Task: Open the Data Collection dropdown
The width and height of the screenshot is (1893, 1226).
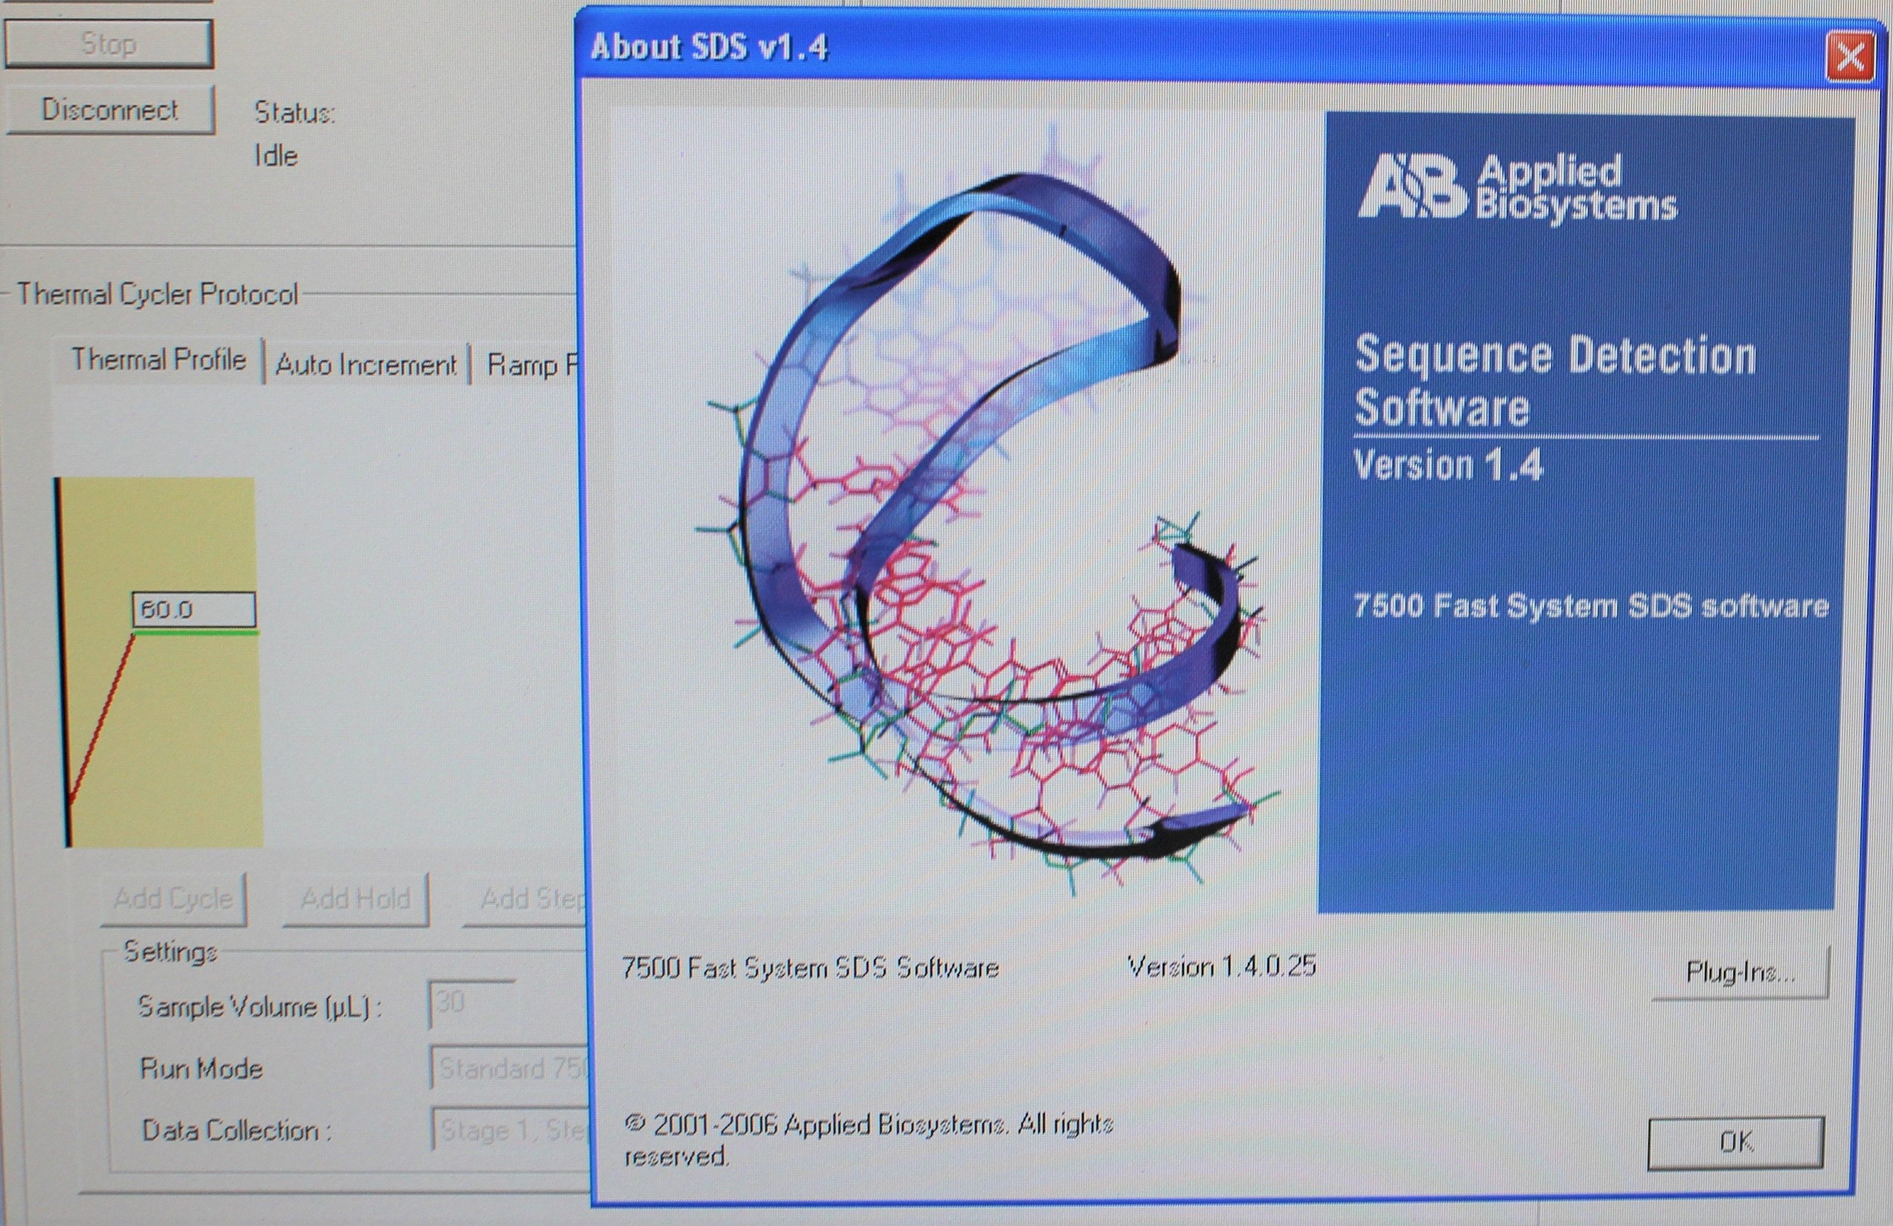Action: pyautogui.click(x=509, y=1131)
